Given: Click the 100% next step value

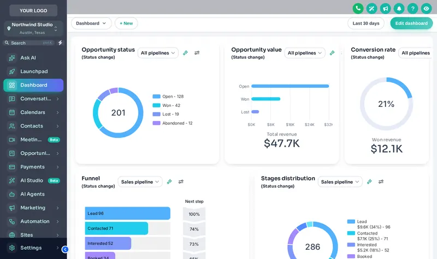Looking at the screenshot, I should click(194, 214).
